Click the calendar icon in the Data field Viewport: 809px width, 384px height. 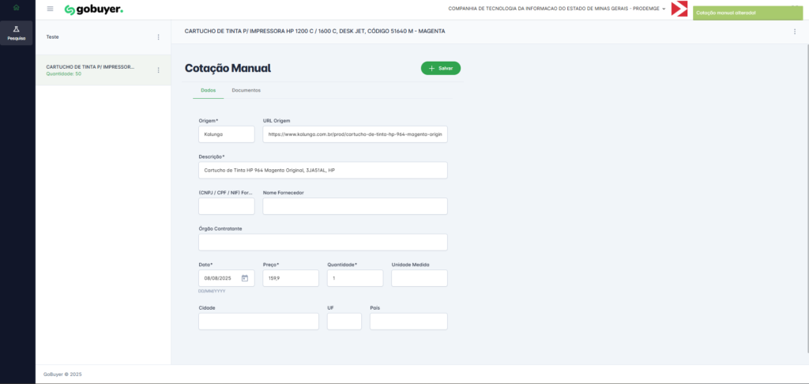[245, 278]
